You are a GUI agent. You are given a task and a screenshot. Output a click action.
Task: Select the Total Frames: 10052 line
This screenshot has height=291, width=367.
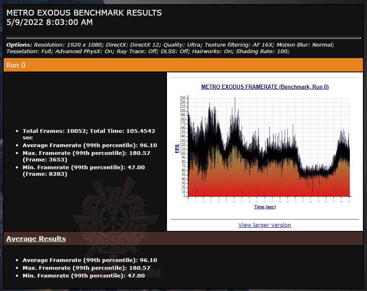89,134
